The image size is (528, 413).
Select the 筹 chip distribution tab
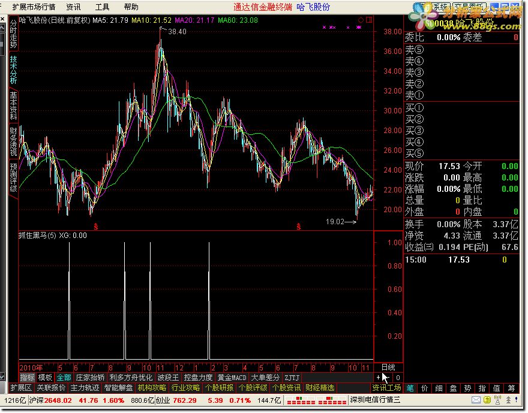click(512, 388)
